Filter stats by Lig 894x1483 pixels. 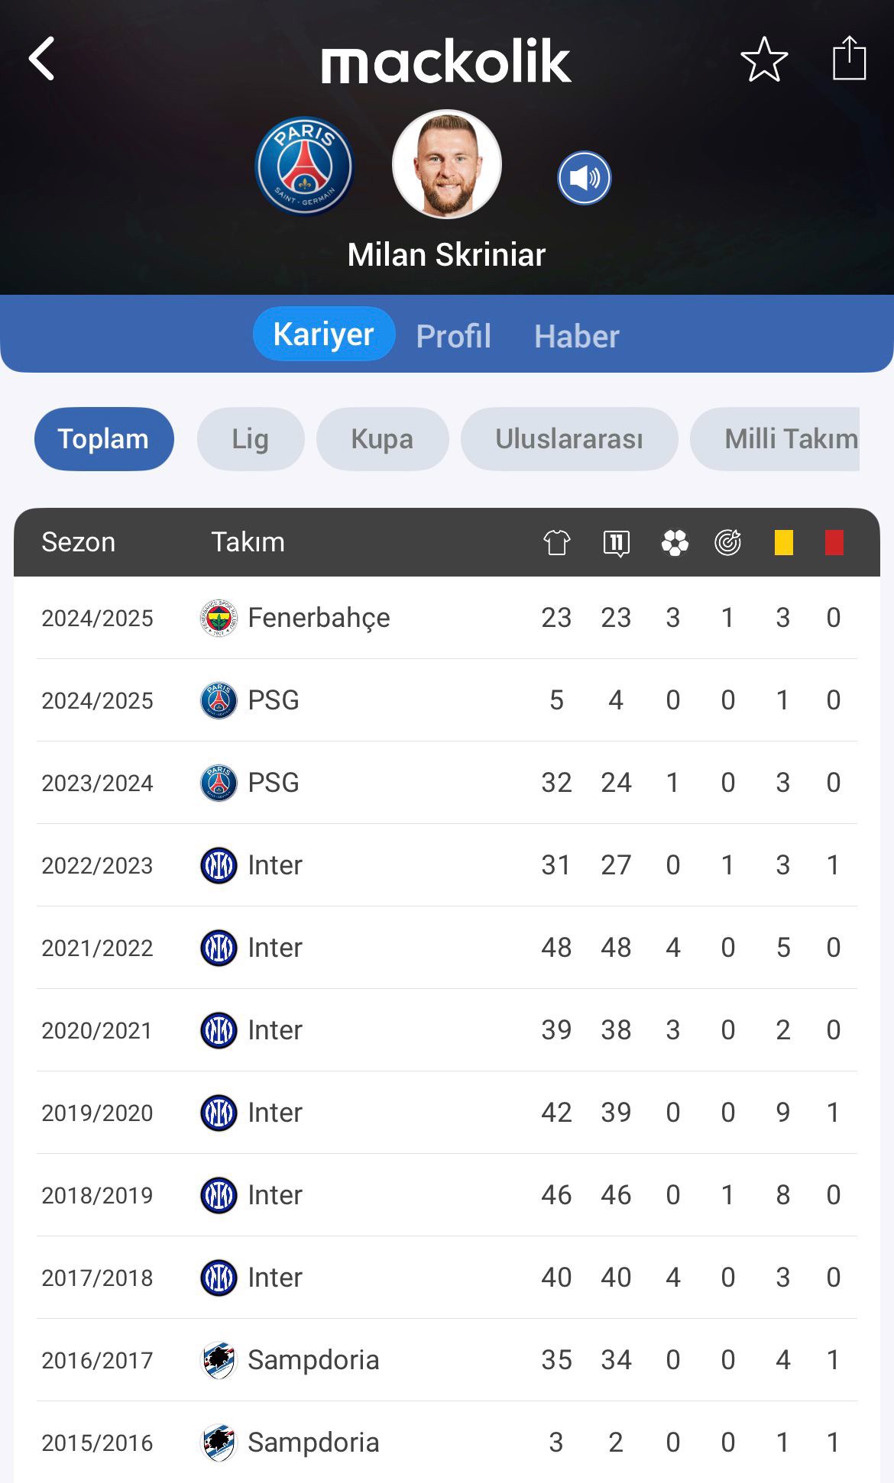point(251,439)
